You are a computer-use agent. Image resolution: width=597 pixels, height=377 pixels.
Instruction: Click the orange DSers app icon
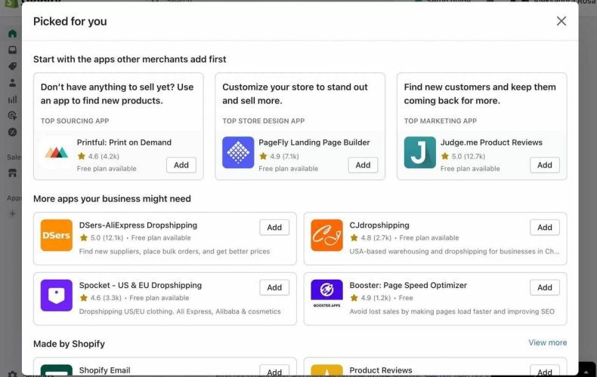click(57, 235)
